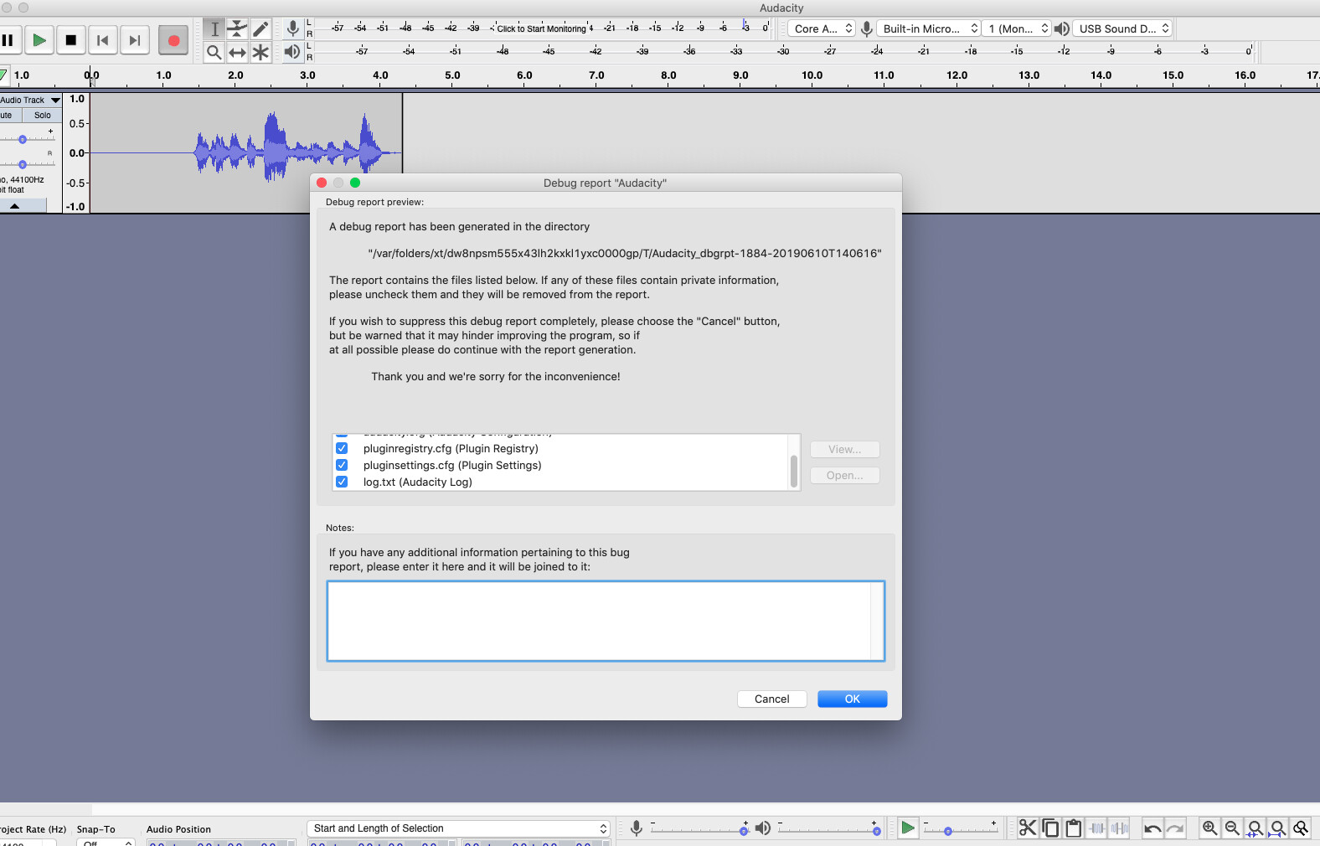The image size is (1320, 846).
Task: Click the Zoom Out magnifier icon
Action: pyautogui.click(x=1232, y=828)
